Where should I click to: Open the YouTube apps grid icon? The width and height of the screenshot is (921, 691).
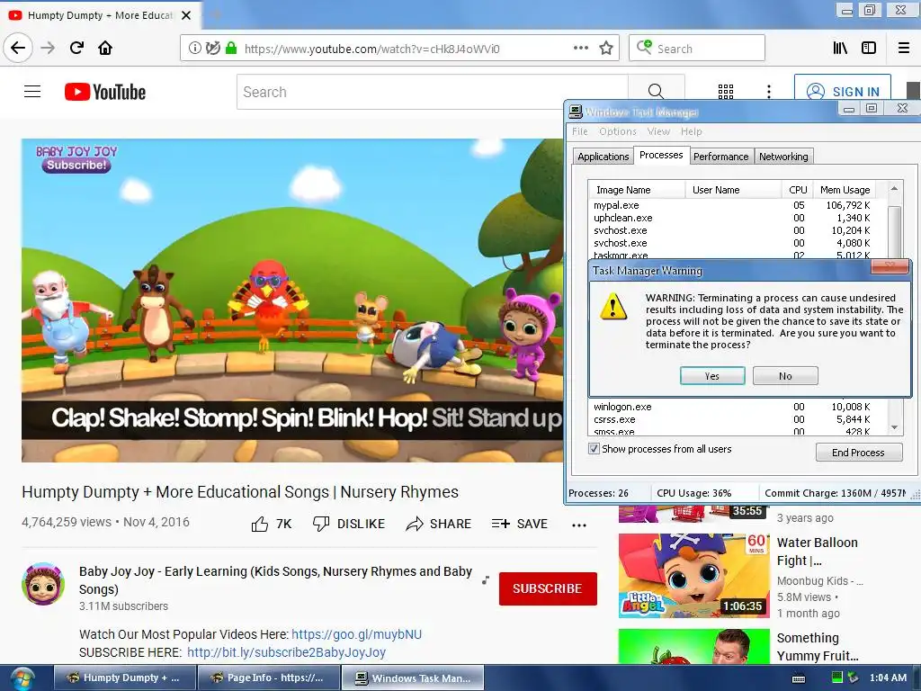click(x=726, y=92)
